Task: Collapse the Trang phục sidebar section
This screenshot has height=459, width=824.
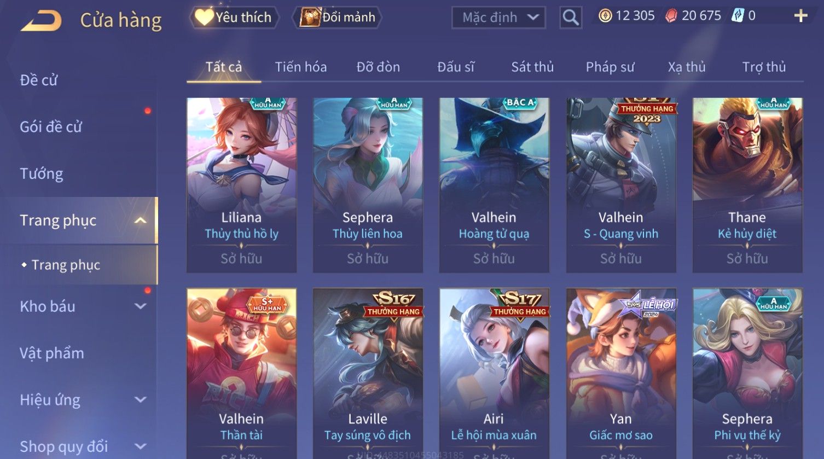Action: point(141,220)
